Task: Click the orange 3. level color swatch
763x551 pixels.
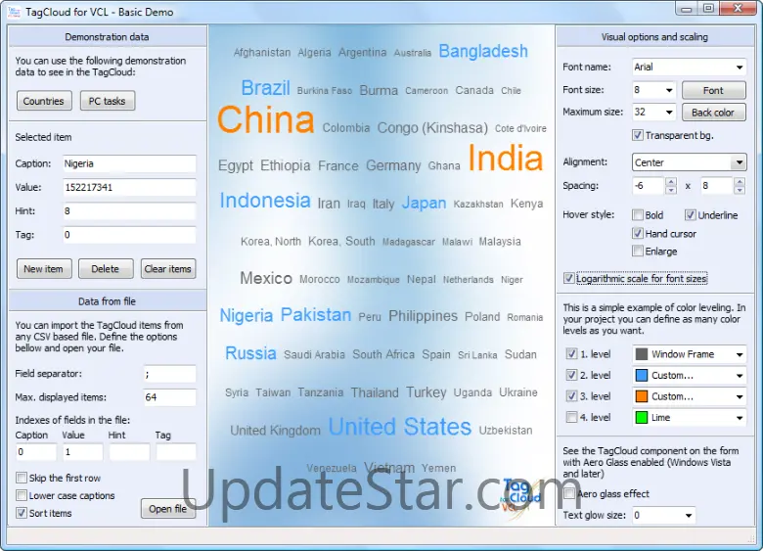Action: 642,396
